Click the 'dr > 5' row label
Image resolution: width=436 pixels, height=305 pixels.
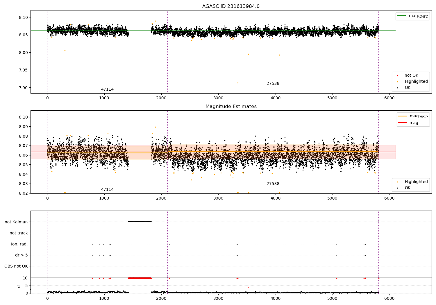[x=22, y=255]
